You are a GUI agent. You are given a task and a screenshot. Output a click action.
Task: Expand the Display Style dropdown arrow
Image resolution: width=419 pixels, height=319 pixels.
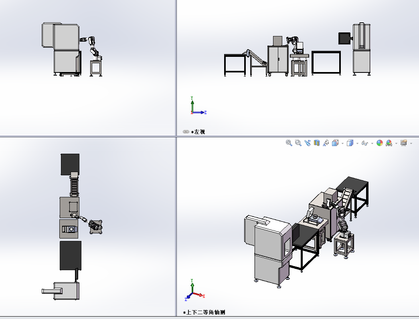tap(357, 143)
